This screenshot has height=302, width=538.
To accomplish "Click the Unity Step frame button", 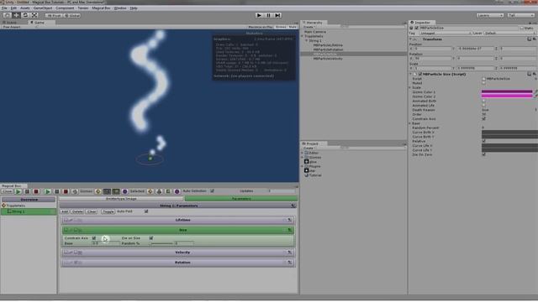I will [277, 15].
